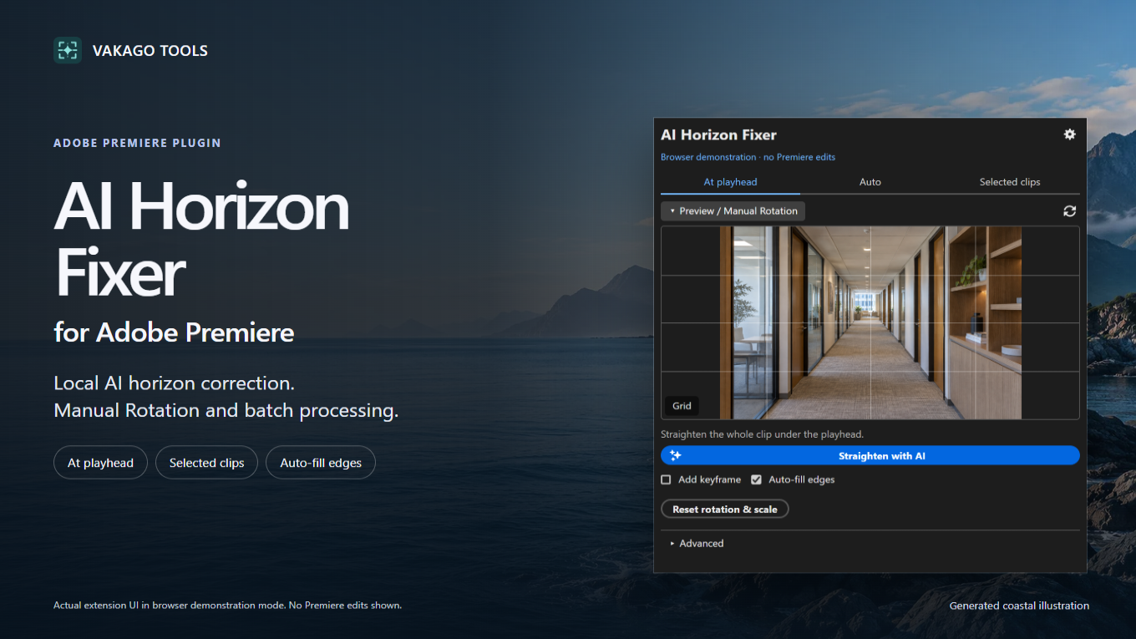Click the VAKAGO TOOLS brand text

point(150,51)
